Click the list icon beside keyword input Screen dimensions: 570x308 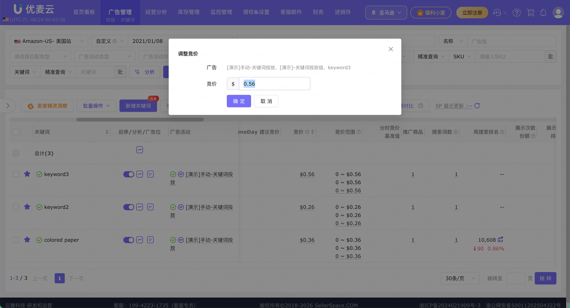120,72
